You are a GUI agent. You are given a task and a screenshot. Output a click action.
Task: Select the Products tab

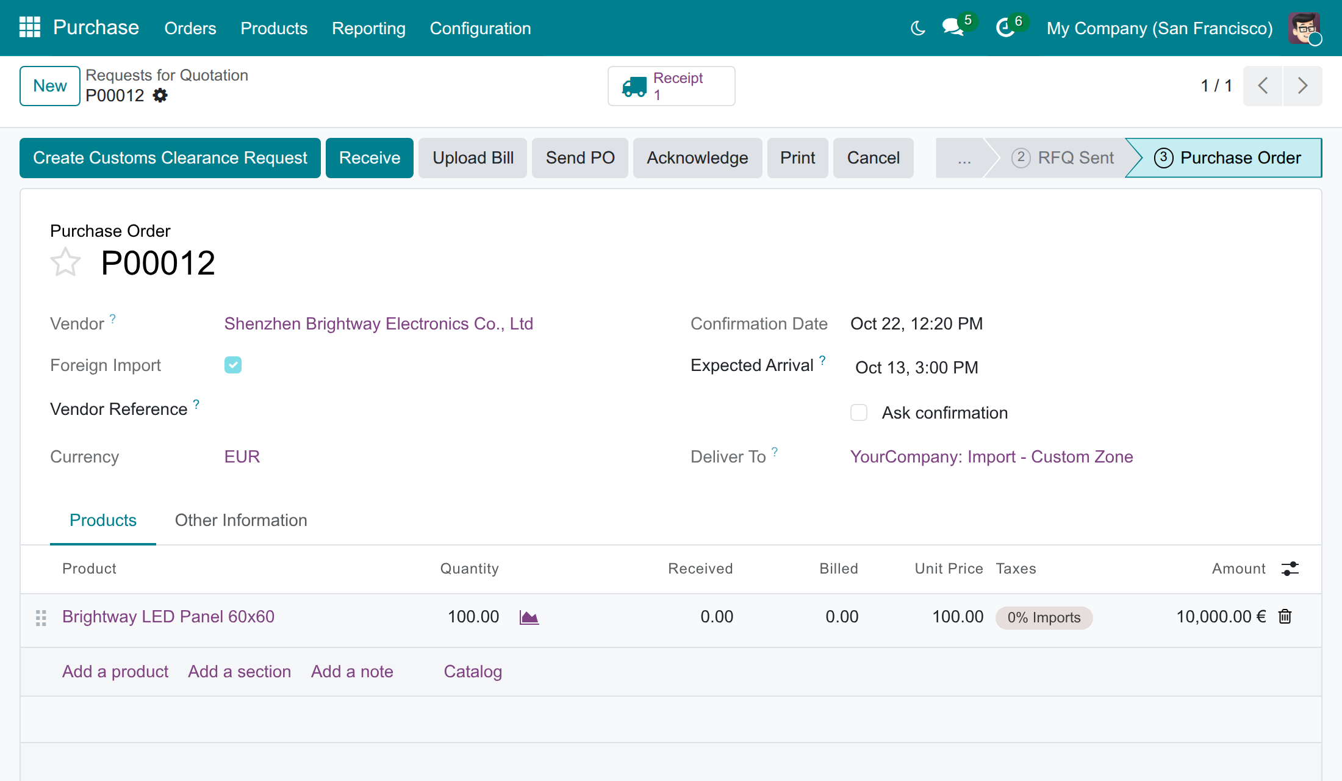coord(103,520)
